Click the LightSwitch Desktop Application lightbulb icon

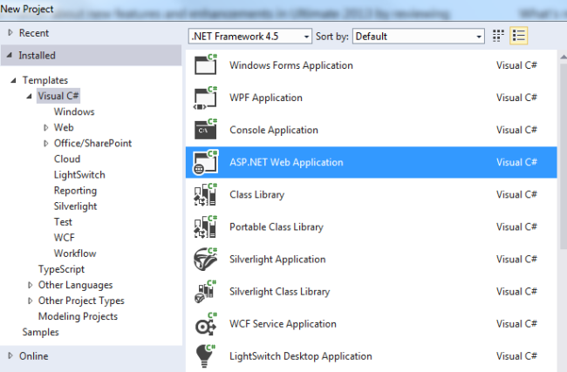(x=206, y=355)
